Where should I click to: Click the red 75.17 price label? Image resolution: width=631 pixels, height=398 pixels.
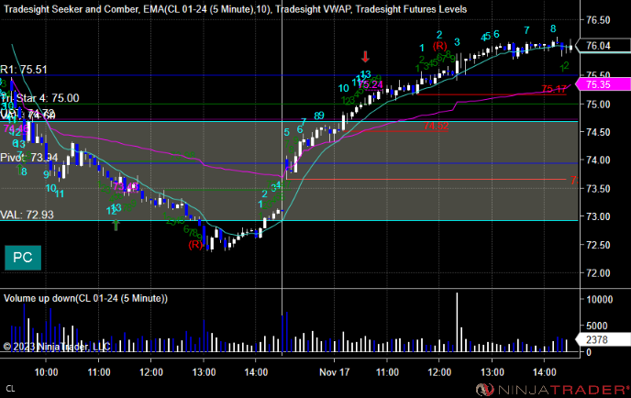point(554,89)
